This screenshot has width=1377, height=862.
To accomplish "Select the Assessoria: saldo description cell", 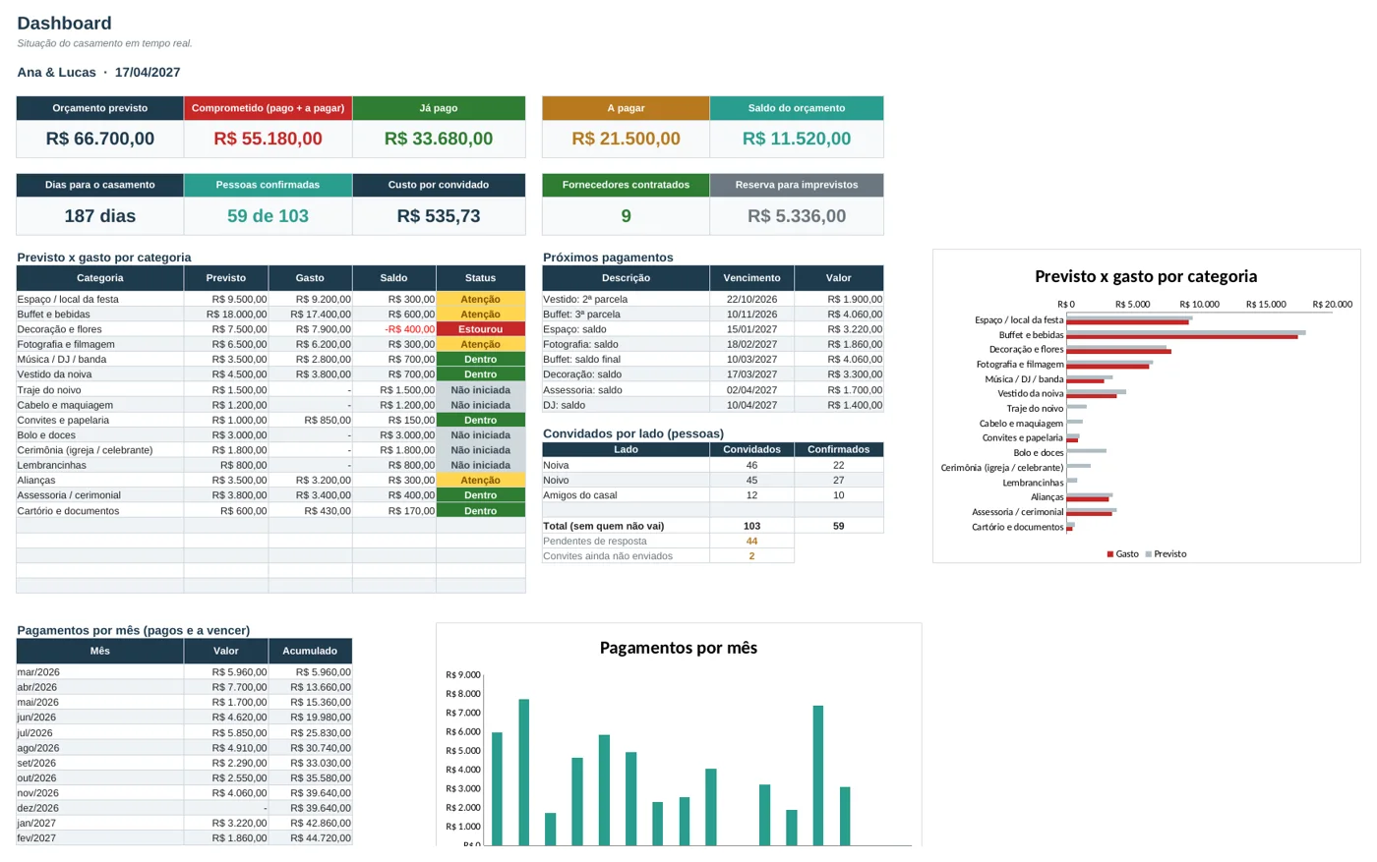I will (x=627, y=390).
